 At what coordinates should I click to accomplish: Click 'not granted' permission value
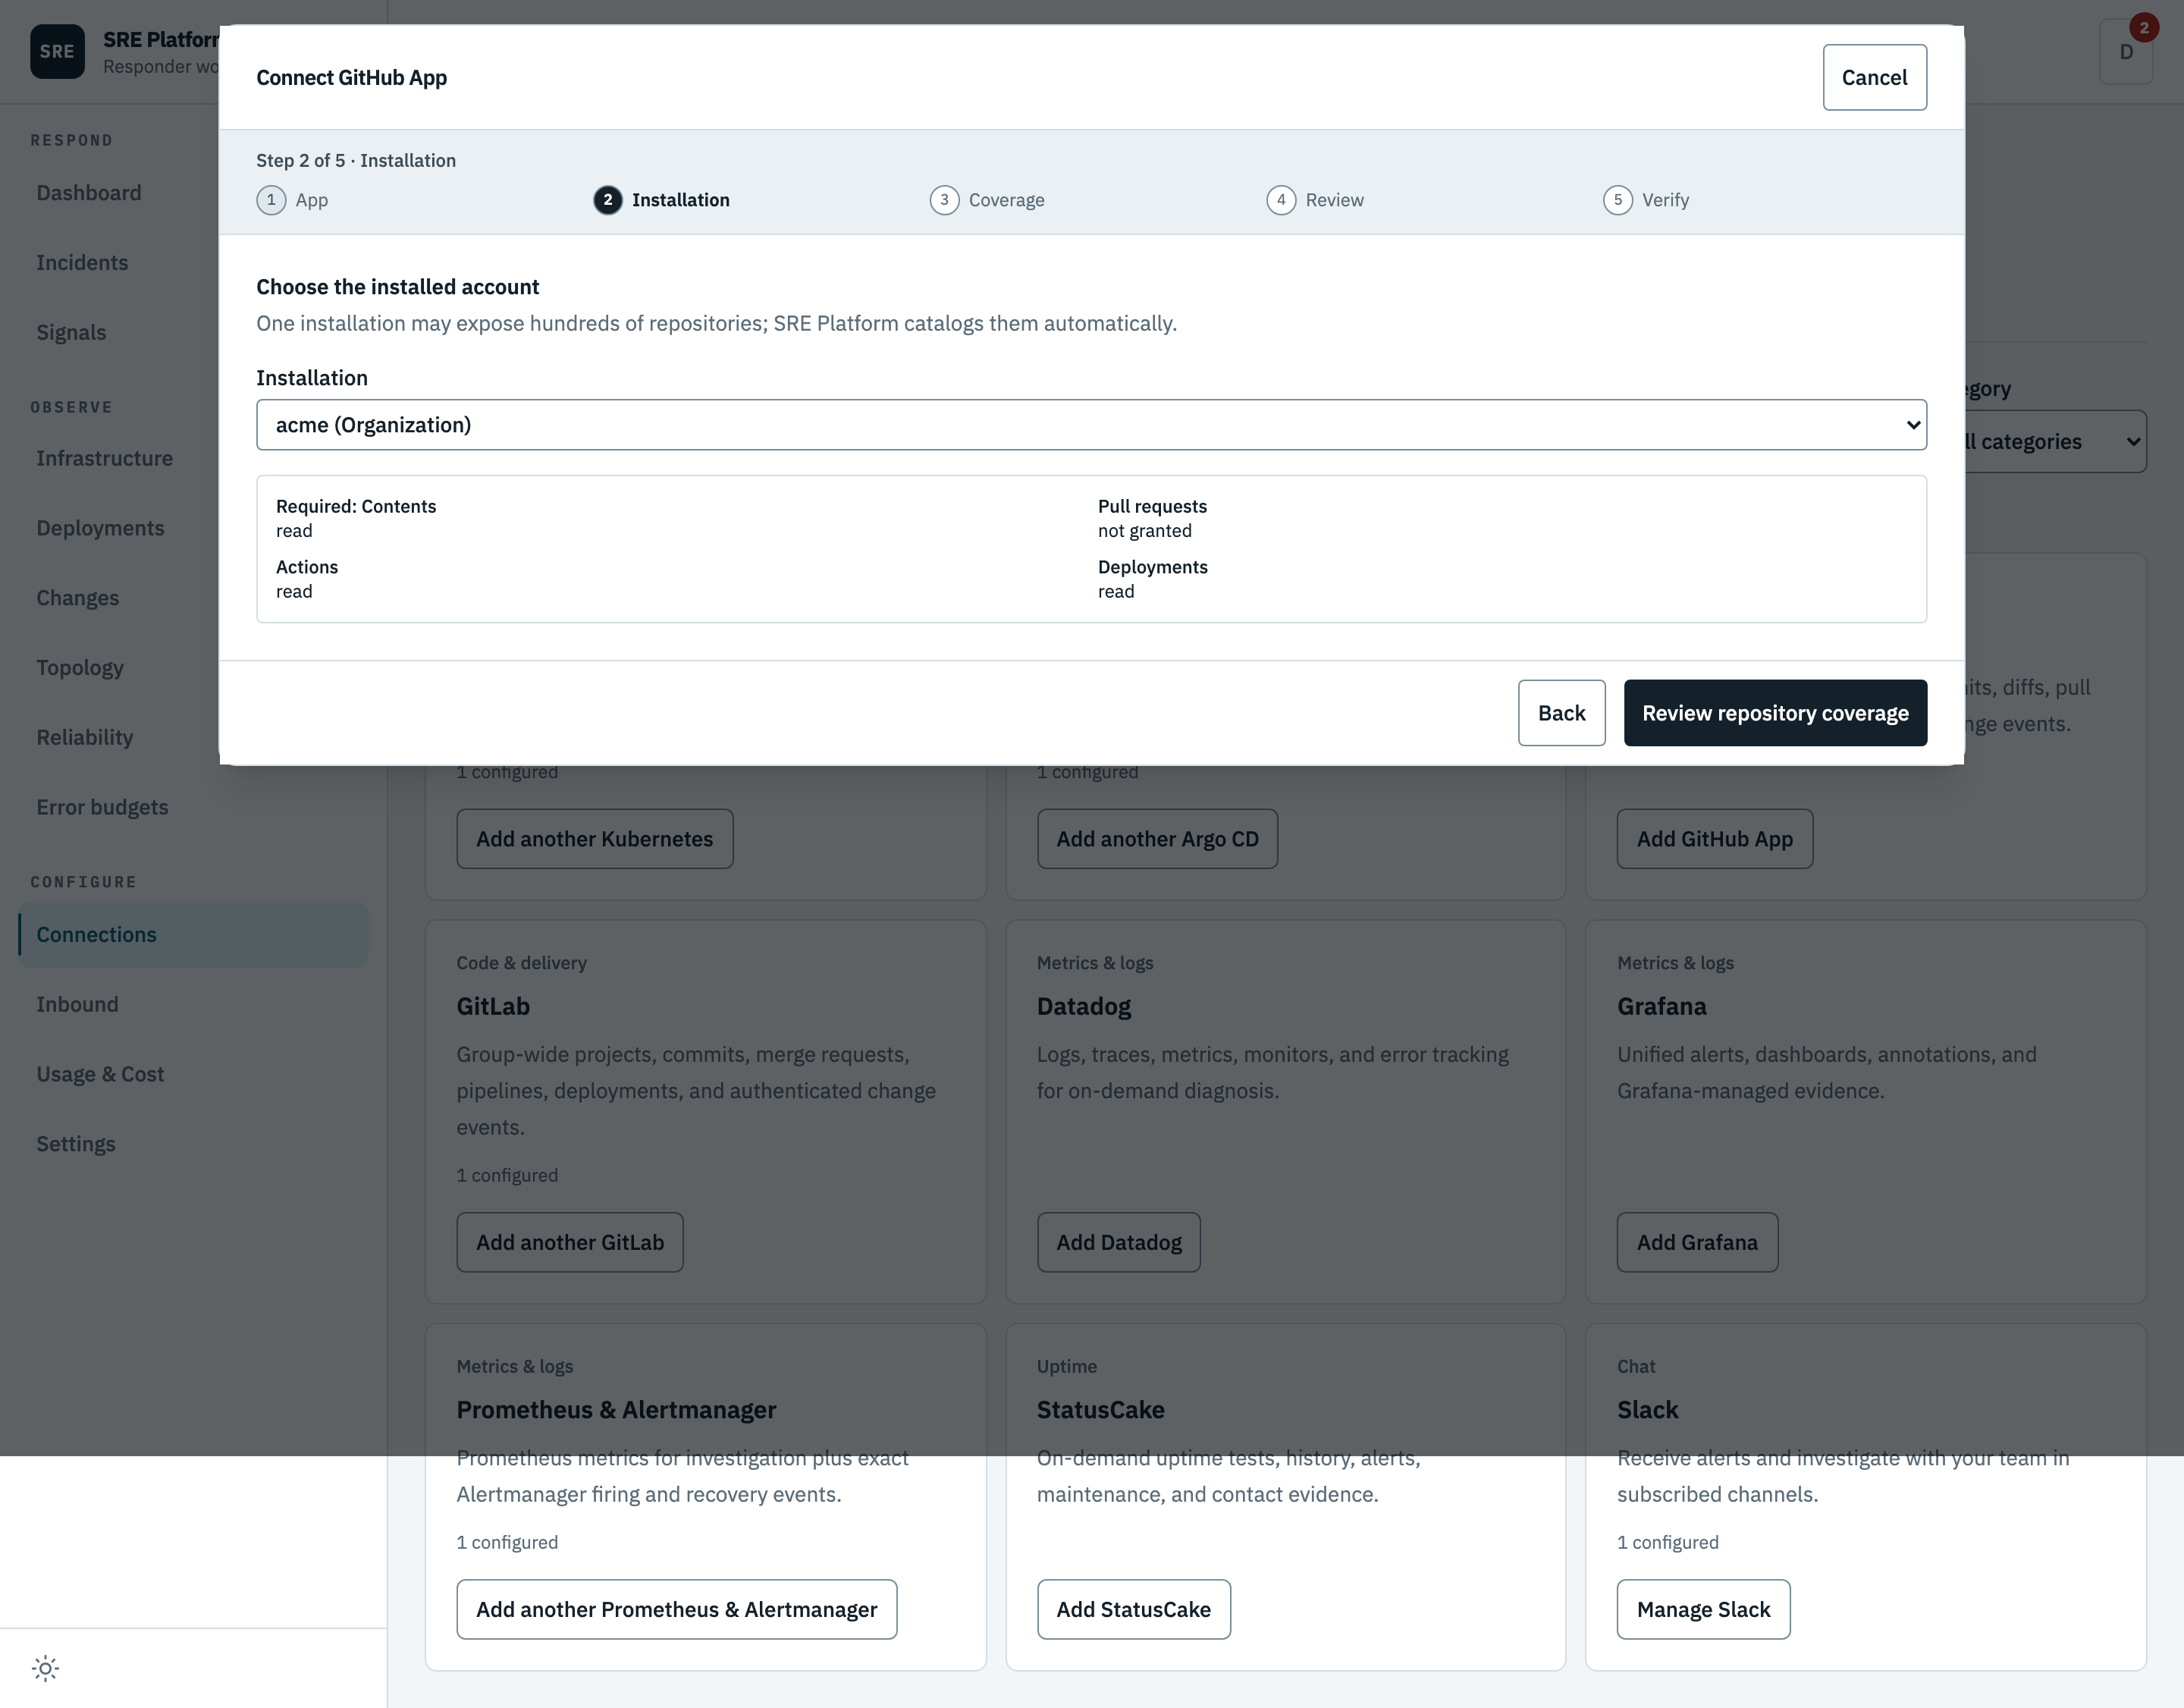[x=1145, y=531]
